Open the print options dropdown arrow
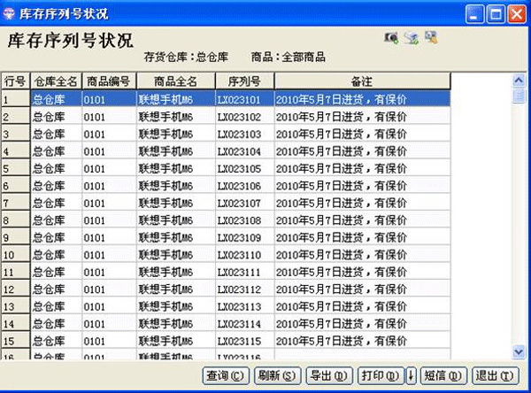The height and width of the screenshot is (393, 531). coord(411,375)
